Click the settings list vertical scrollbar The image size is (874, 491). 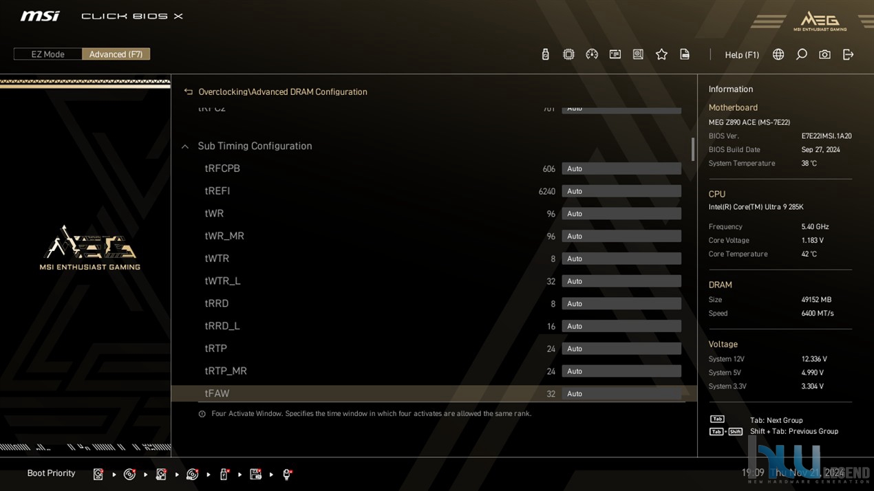pyautogui.click(x=692, y=149)
